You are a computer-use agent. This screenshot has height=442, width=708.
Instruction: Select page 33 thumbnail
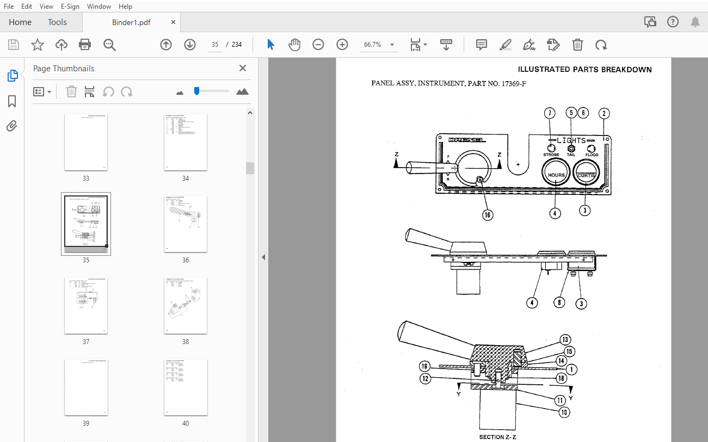pos(86,143)
